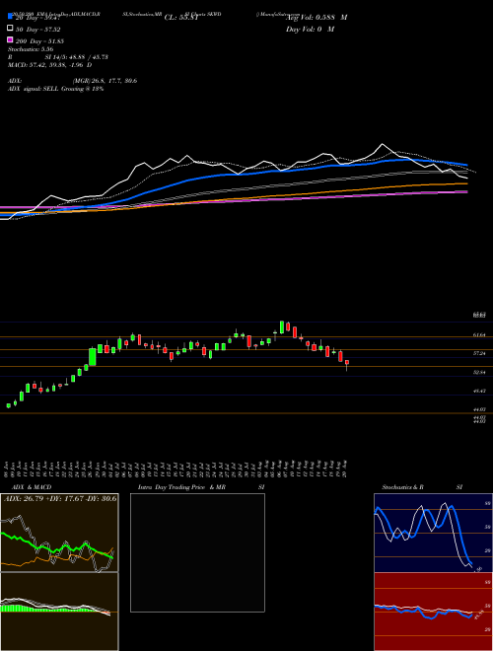Image resolution: width=493 pixels, height=651 pixels.
Task: Click the CL closing price label
Action: [x=181, y=18]
